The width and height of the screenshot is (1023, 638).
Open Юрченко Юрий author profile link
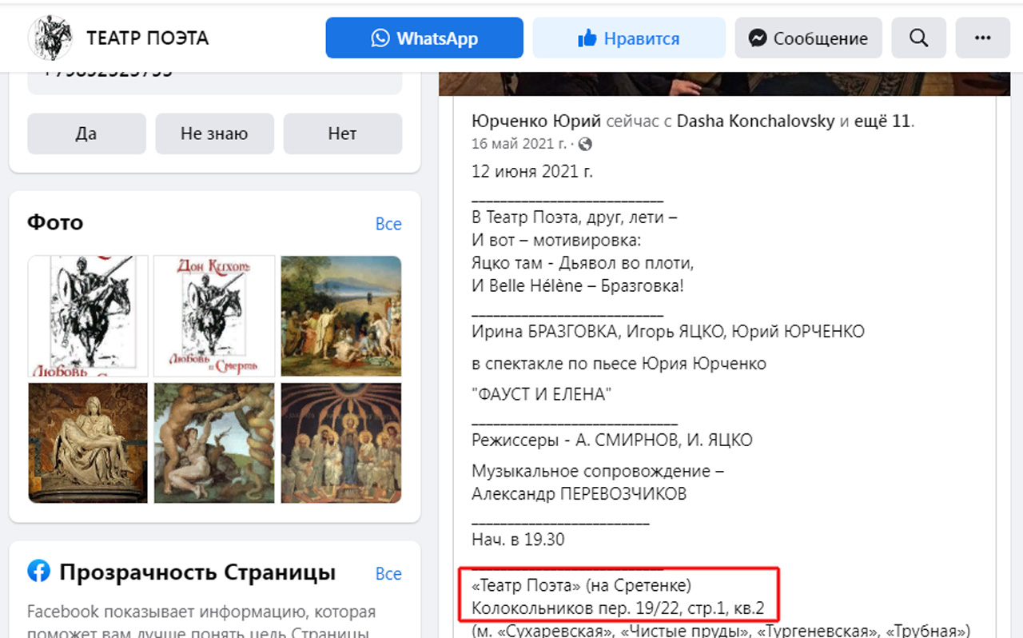tap(537, 122)
